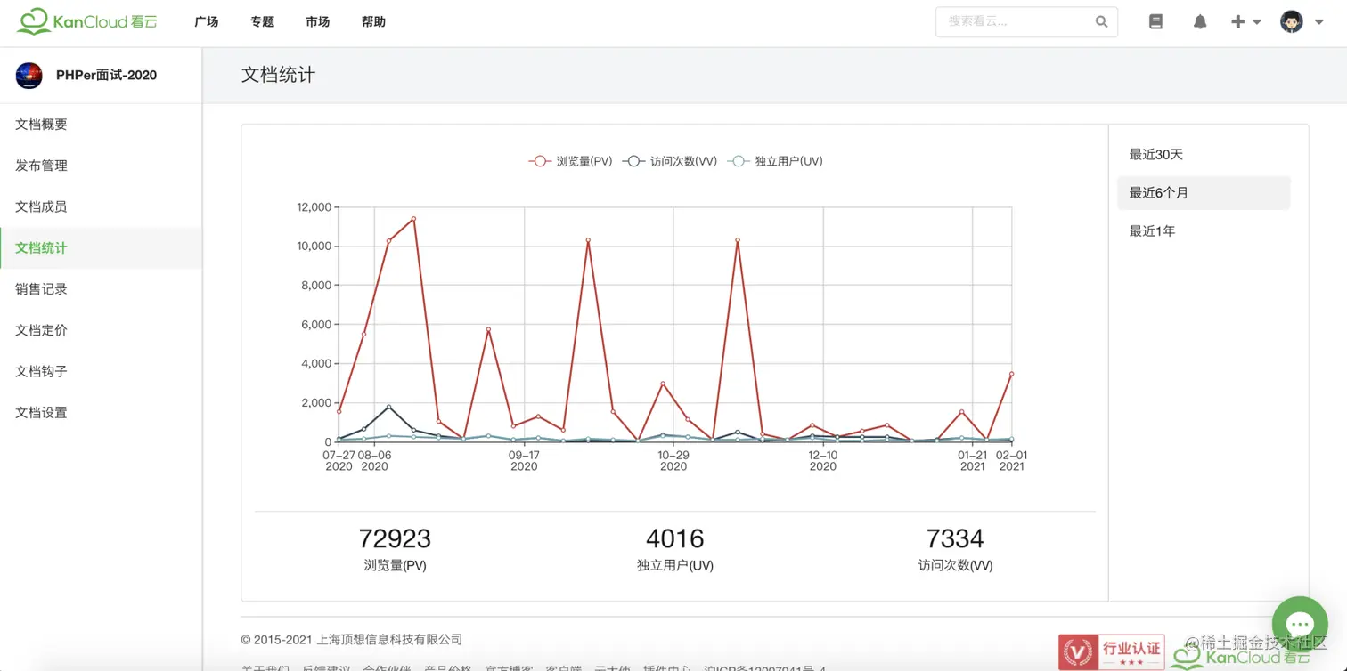Open the 专题 nav item
This screenshot has height=671, width=1347.
262,21
